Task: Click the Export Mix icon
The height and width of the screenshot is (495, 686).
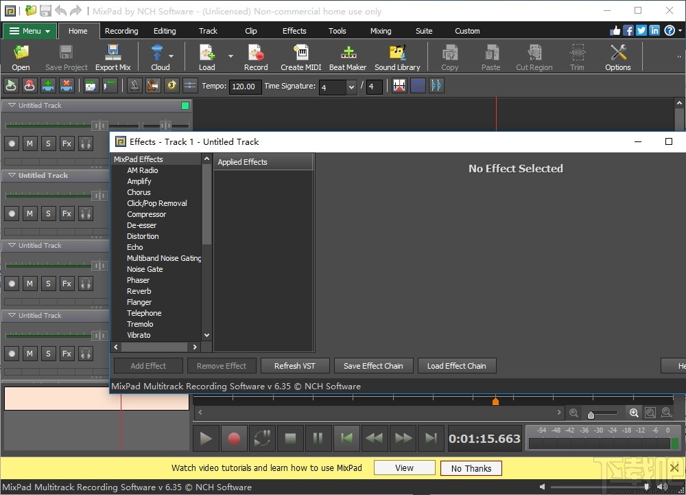Action: pyautogui.click(x=113, y=58)
